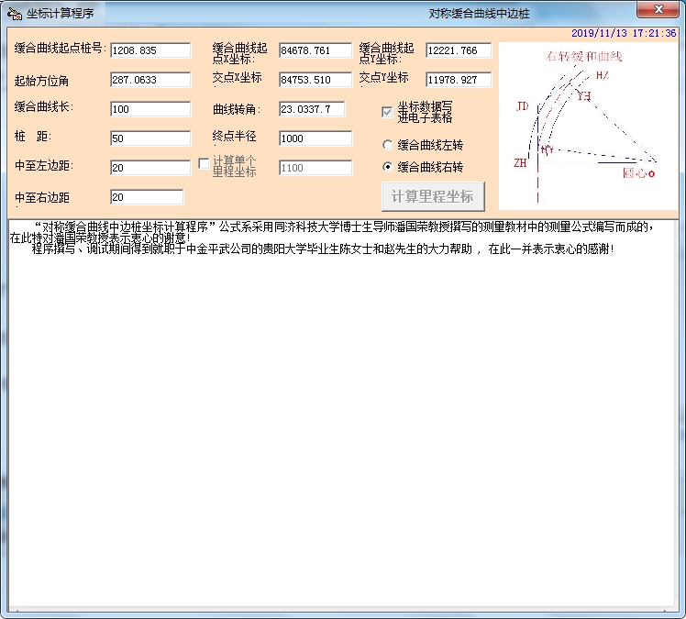Close the 坐标计算程序 window
Screen dimensions: 686x619
point(658,9)
